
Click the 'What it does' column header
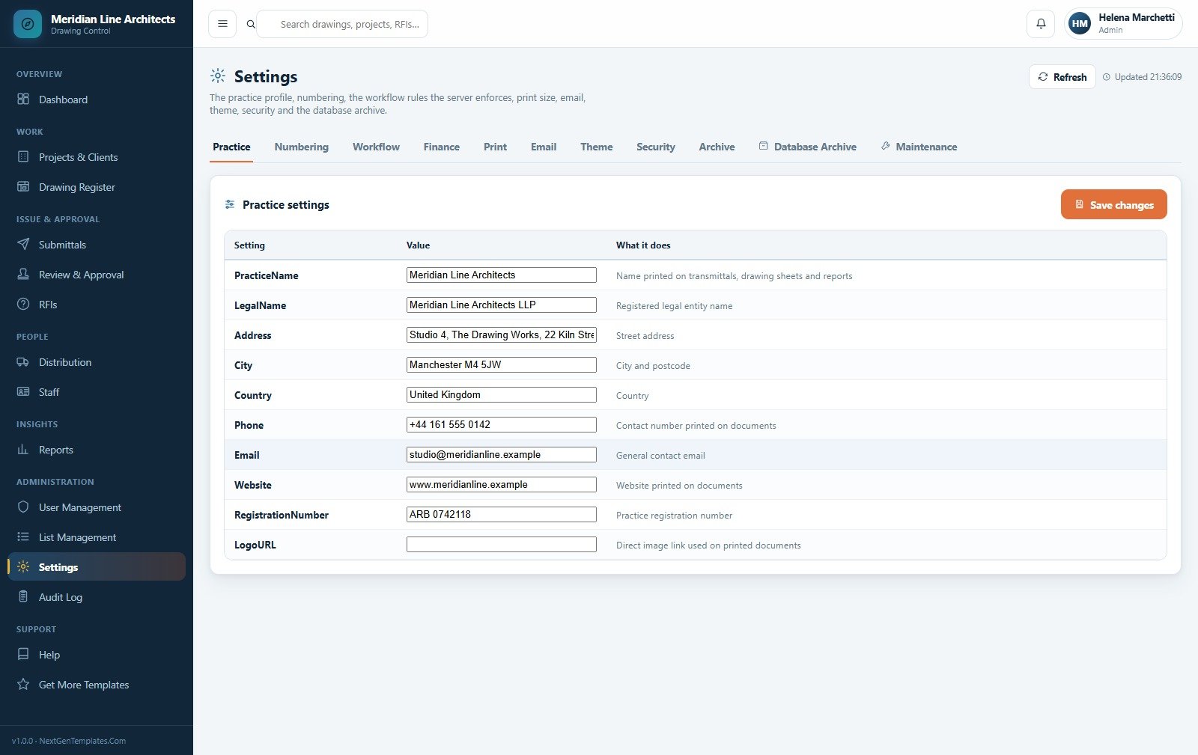[643, 245]
